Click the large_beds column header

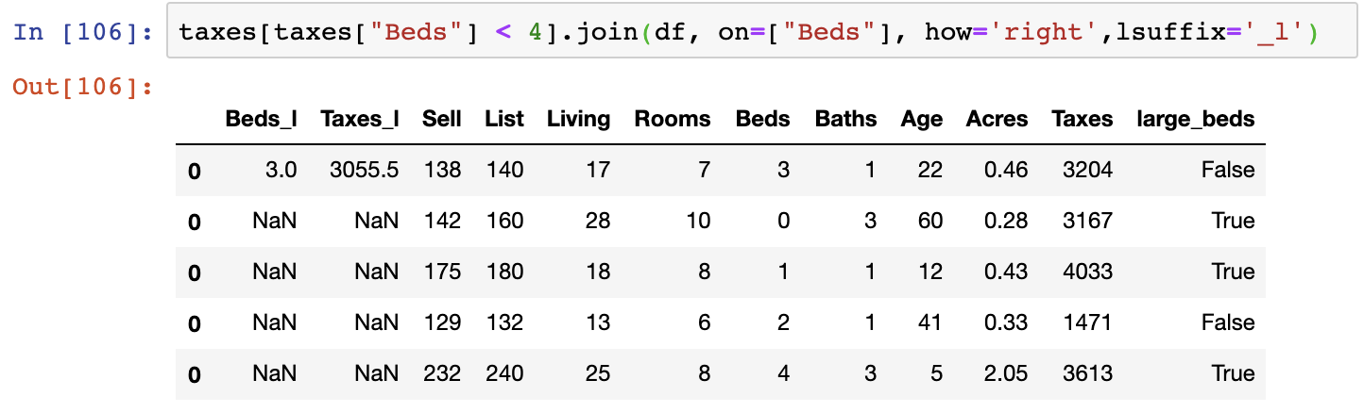pyautogui.click(x=1196, y=119)
